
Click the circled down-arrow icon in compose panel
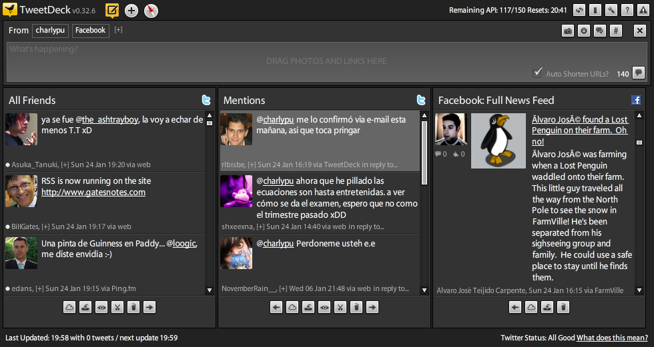[583, 31]
